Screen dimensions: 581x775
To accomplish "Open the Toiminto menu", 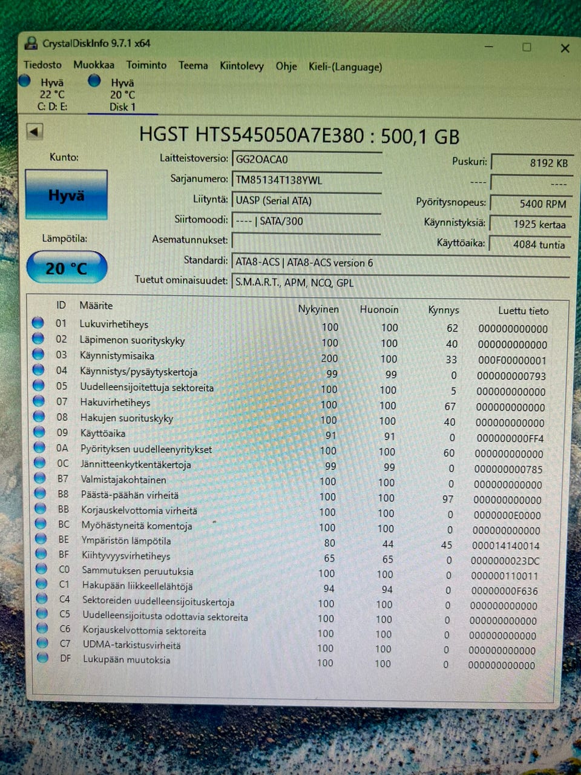I will [x=146, y=65].
